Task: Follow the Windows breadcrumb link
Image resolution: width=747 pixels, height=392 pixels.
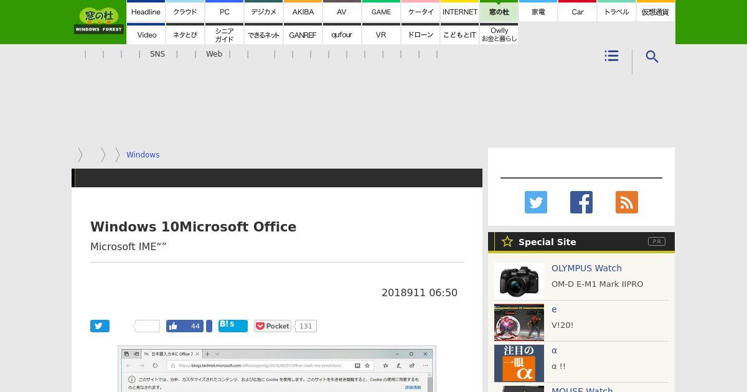Action: (143, 155)
